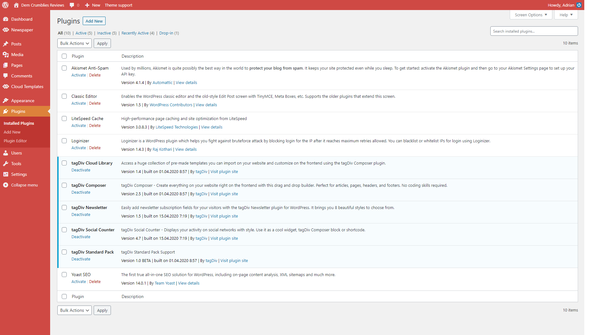Expand the Help panel
This screenshot has width=589, height=335.
click(566, 15)
